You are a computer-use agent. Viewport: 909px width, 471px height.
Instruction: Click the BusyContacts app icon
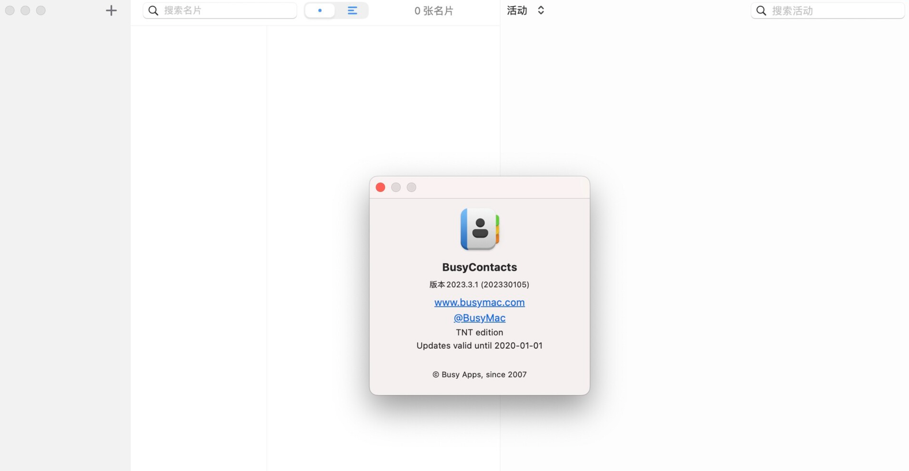click(x=480, y=229)
